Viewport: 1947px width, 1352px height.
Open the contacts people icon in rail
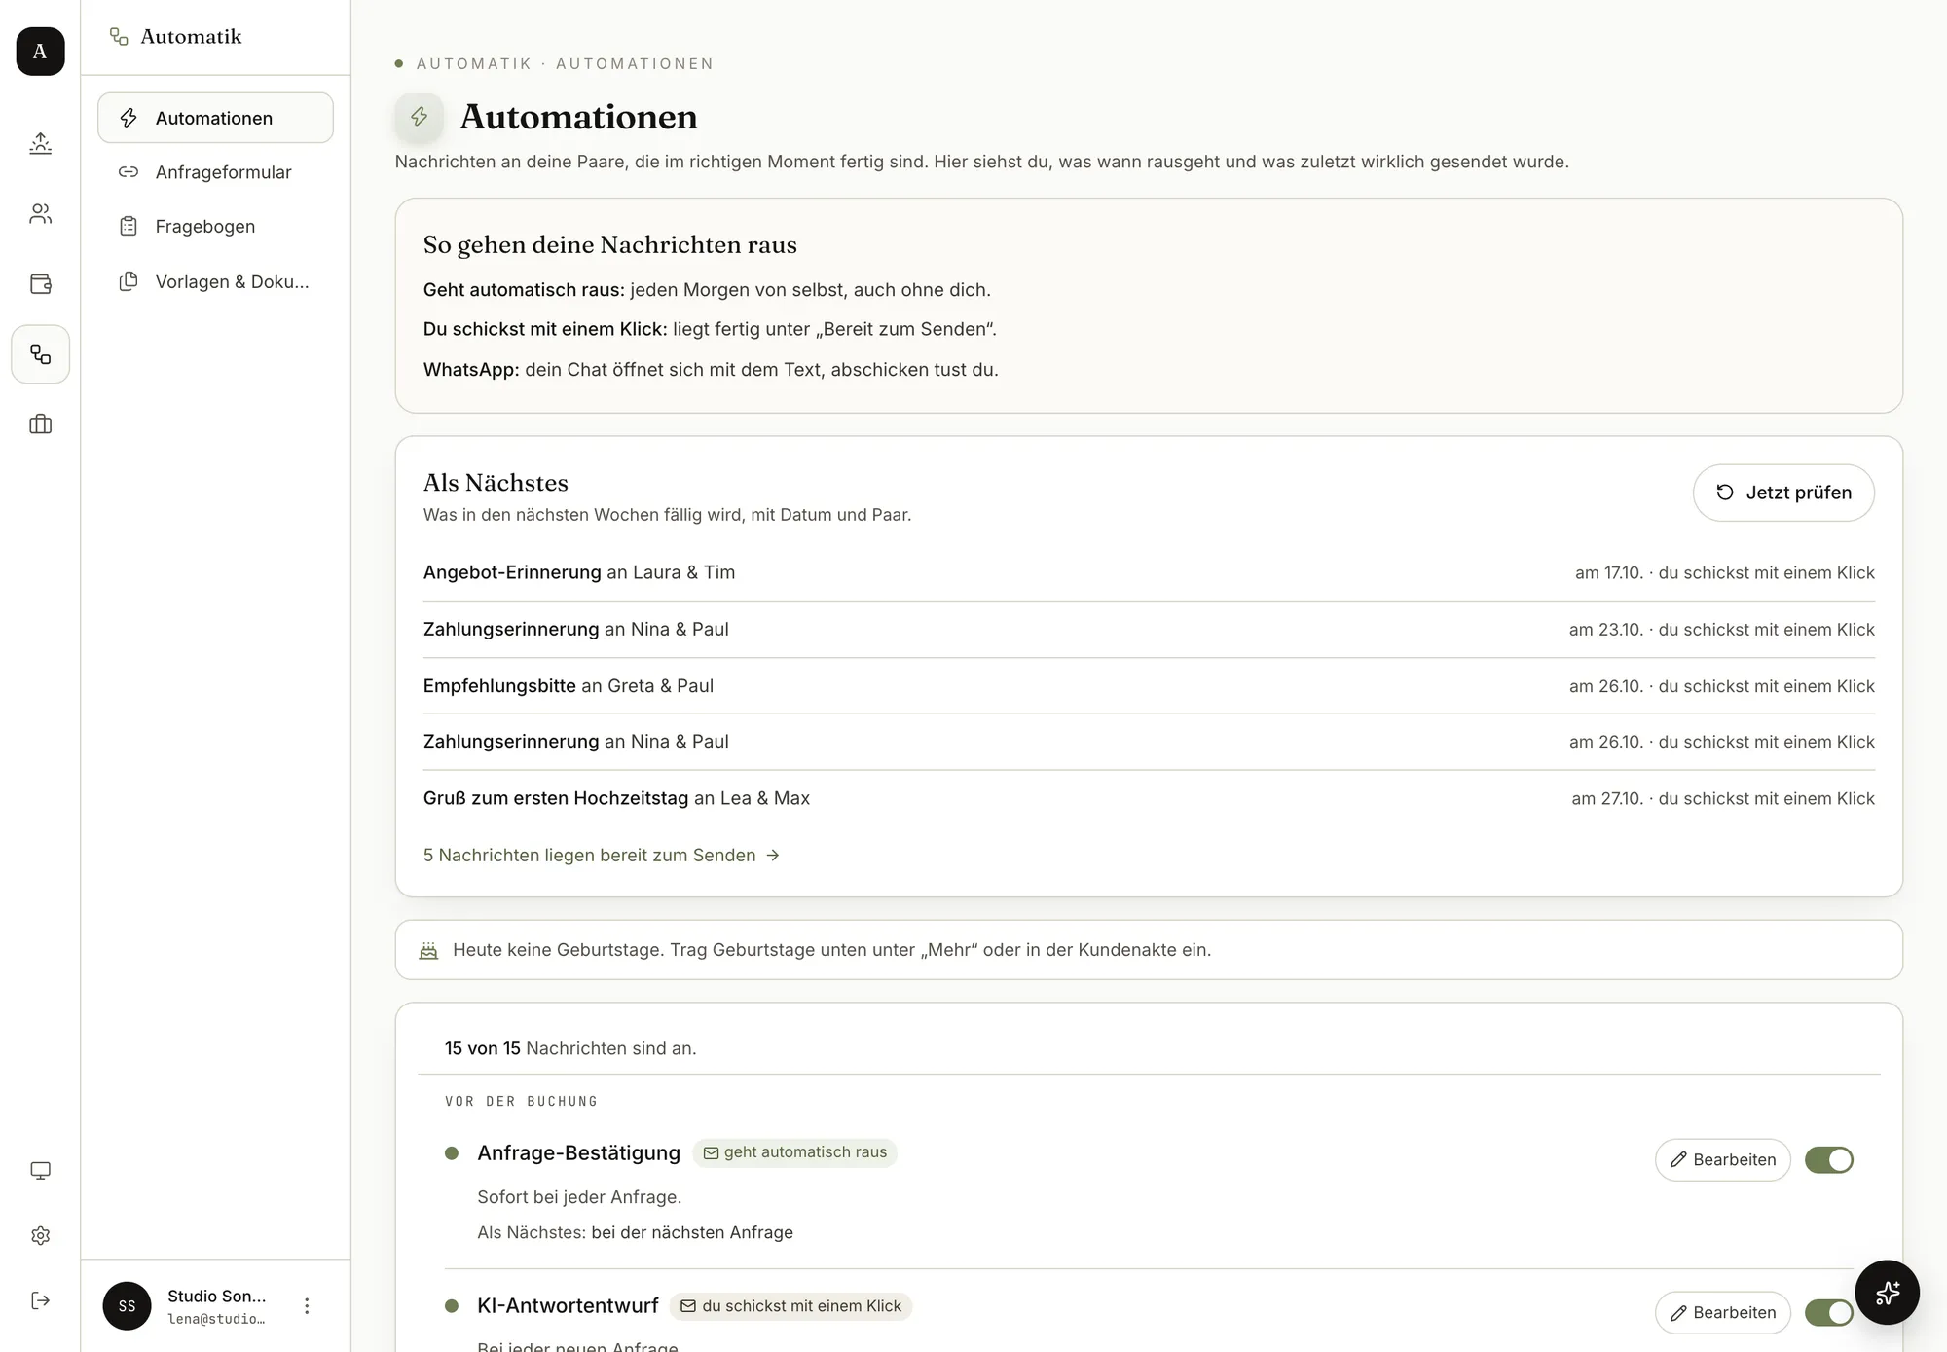[40, 213]
